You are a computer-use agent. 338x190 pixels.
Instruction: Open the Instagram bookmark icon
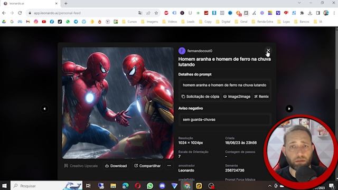pos(36,22)
